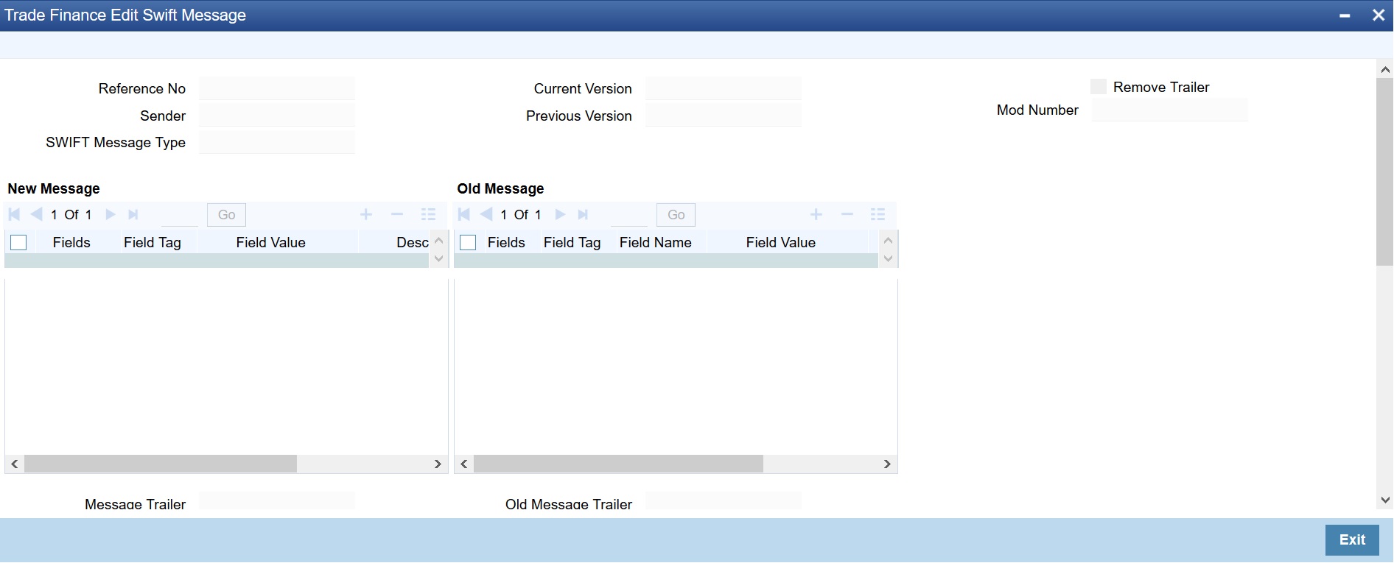This screenshot has height=563, width=1394.
Task: Click the SWIFT Message Type field
Action: (277, 142)
